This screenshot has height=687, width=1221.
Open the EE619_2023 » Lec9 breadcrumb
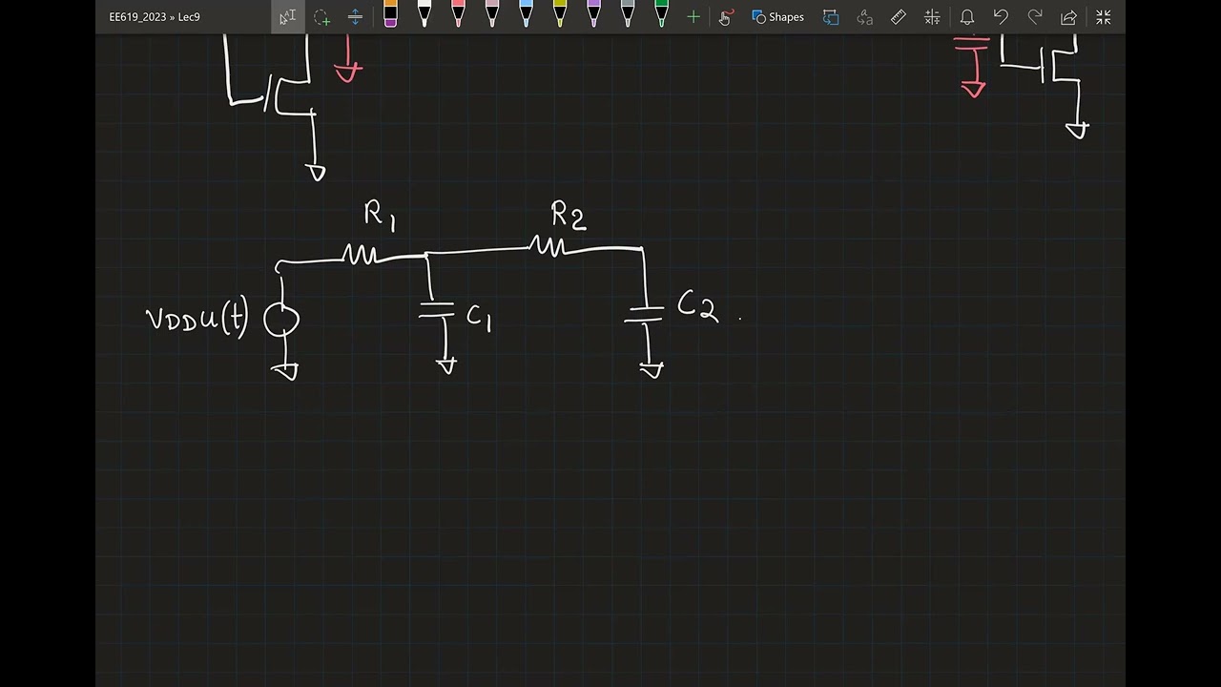pyautogui.click(x=155, y=16)
